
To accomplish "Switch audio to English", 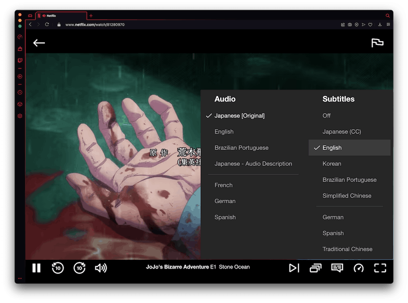I will pos(224,132).
